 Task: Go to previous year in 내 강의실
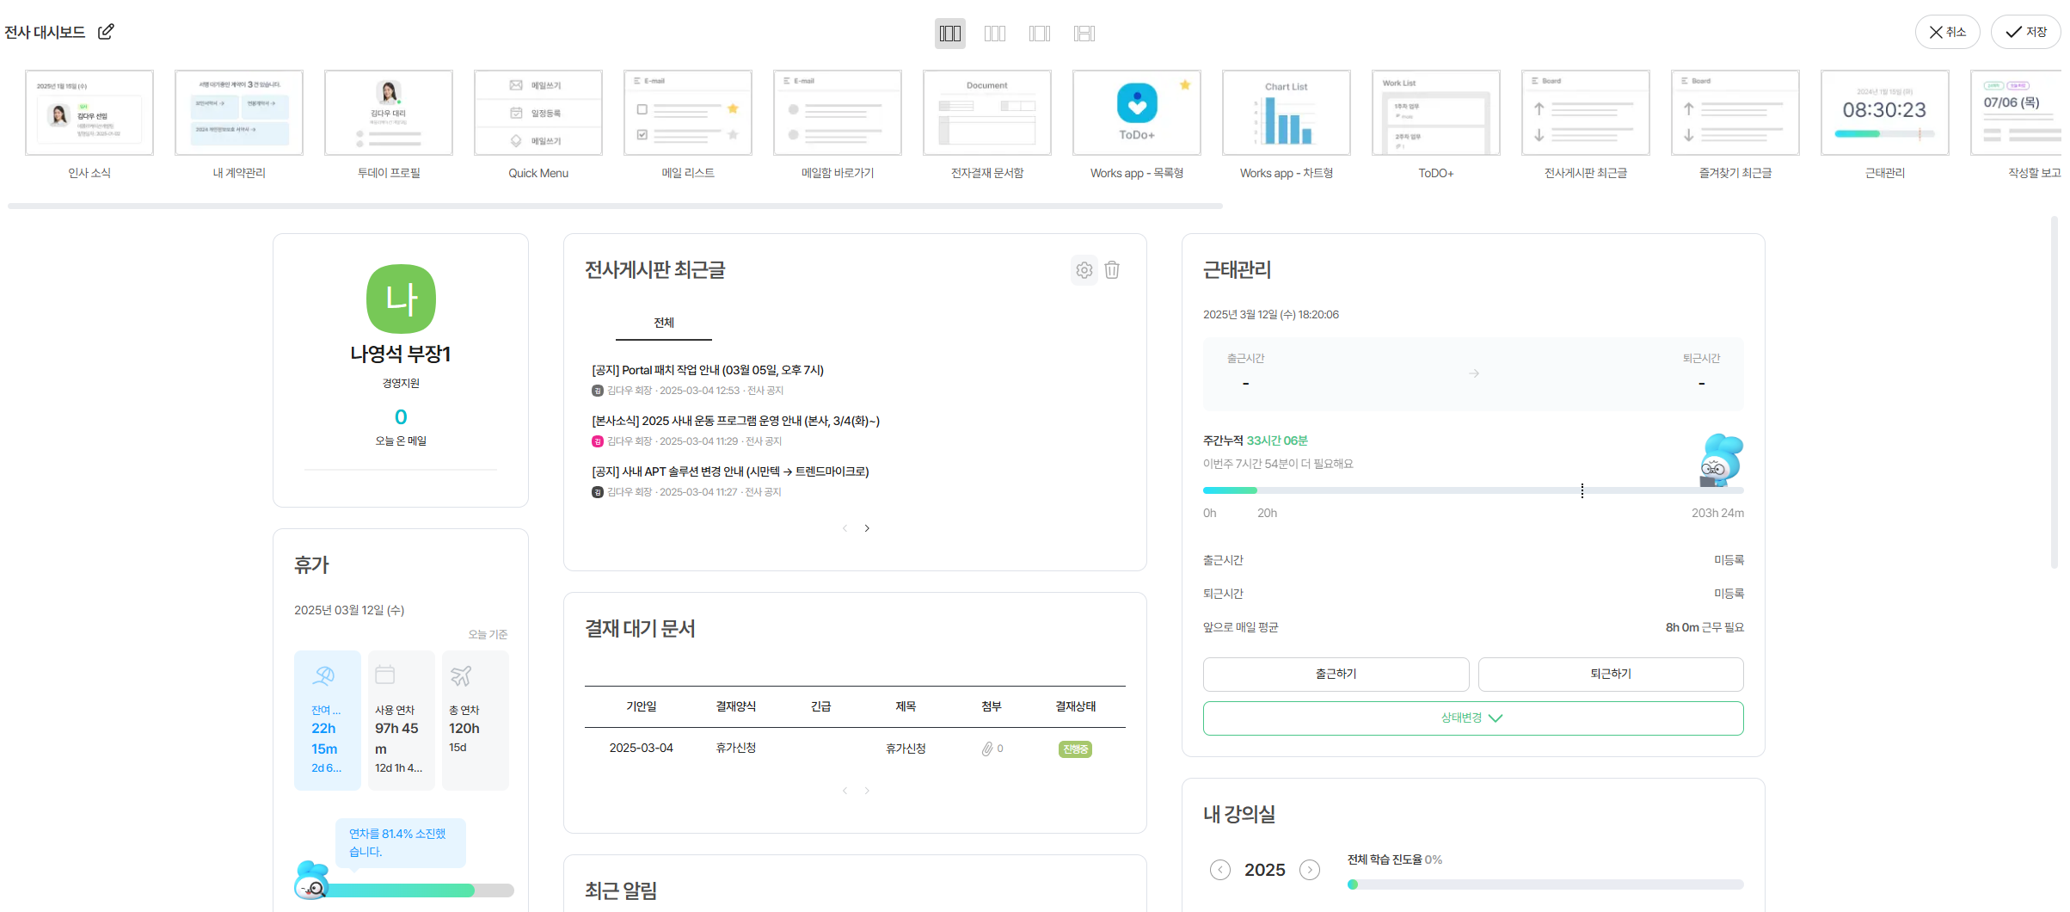[1219, 870]
